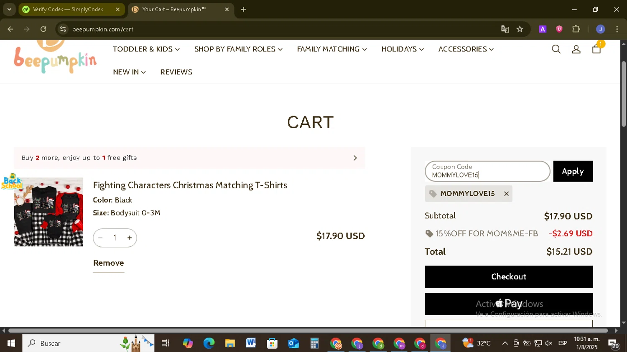Click the Back to School badge

point(12,182)
